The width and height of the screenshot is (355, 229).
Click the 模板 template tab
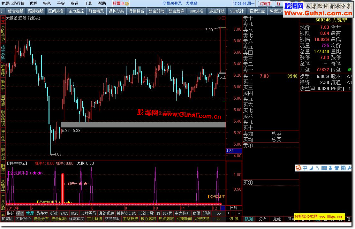[20, 213]
